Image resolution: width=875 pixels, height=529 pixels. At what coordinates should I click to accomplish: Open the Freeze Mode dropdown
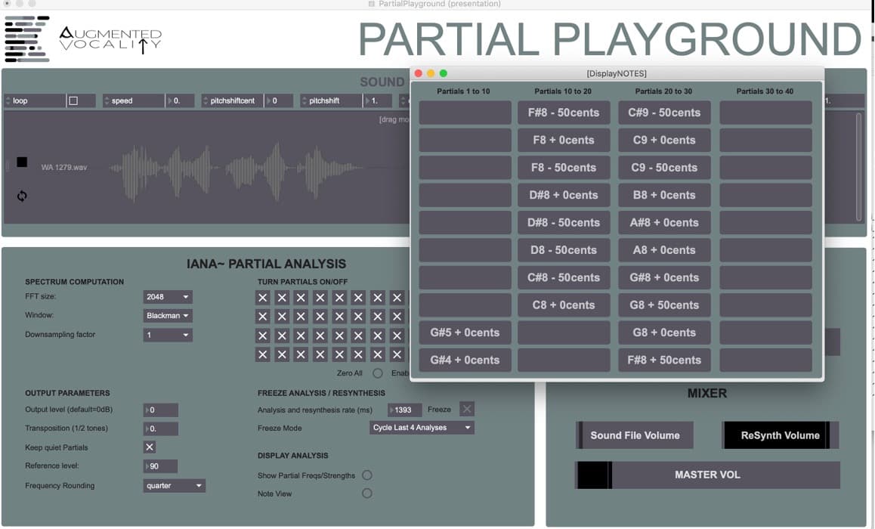point(422,428)
